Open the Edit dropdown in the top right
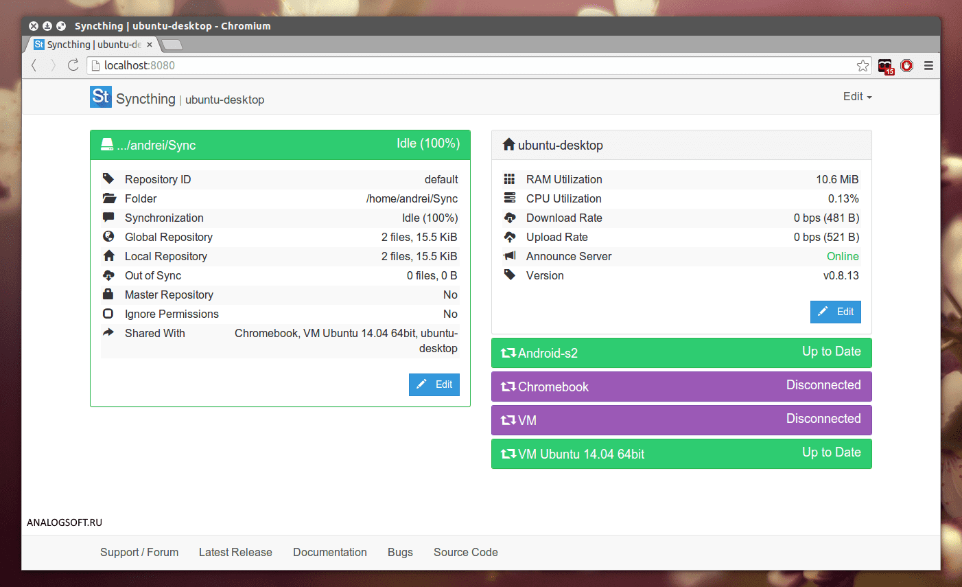This screenshot has width=962, height=587. 856,96
